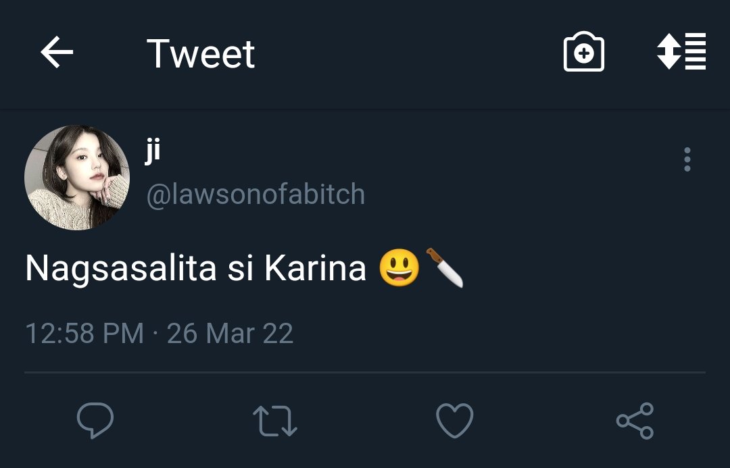Open the display name ji
Image resolution: width=730 pixels, height=468 pixels.
tap(152, 151)
